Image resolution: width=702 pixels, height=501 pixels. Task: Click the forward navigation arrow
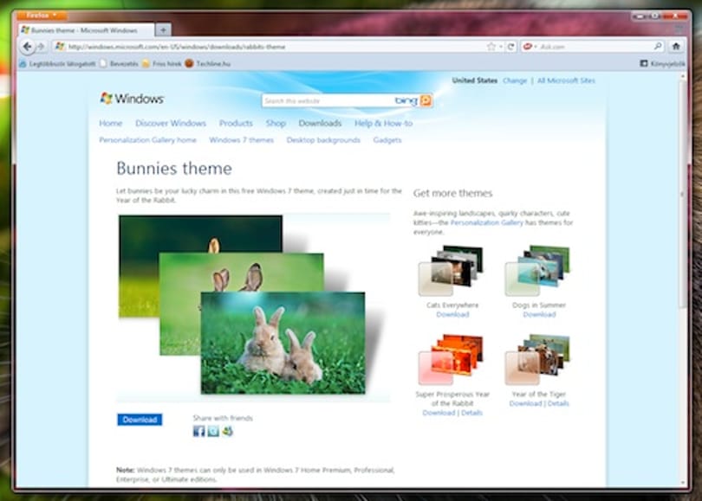pyautogui.click(x=42, y=47)
